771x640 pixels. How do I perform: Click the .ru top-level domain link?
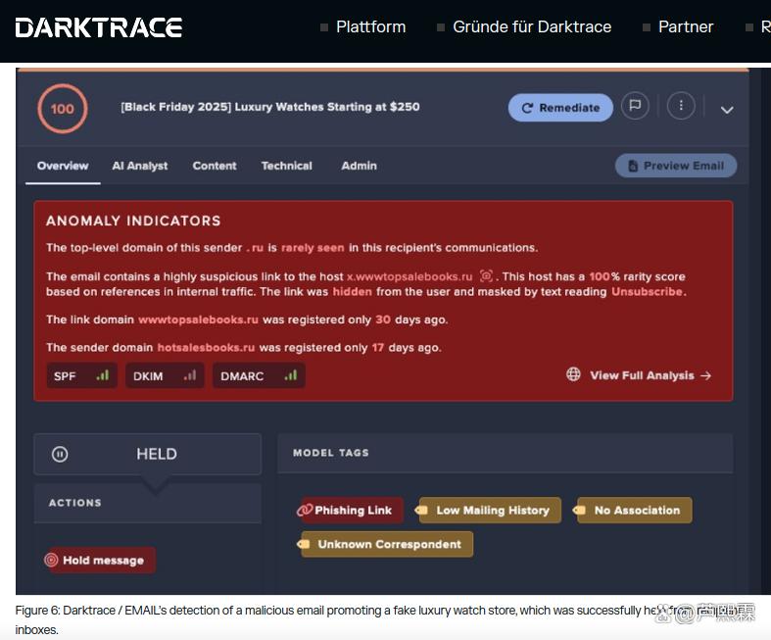(x=255, y=247)
